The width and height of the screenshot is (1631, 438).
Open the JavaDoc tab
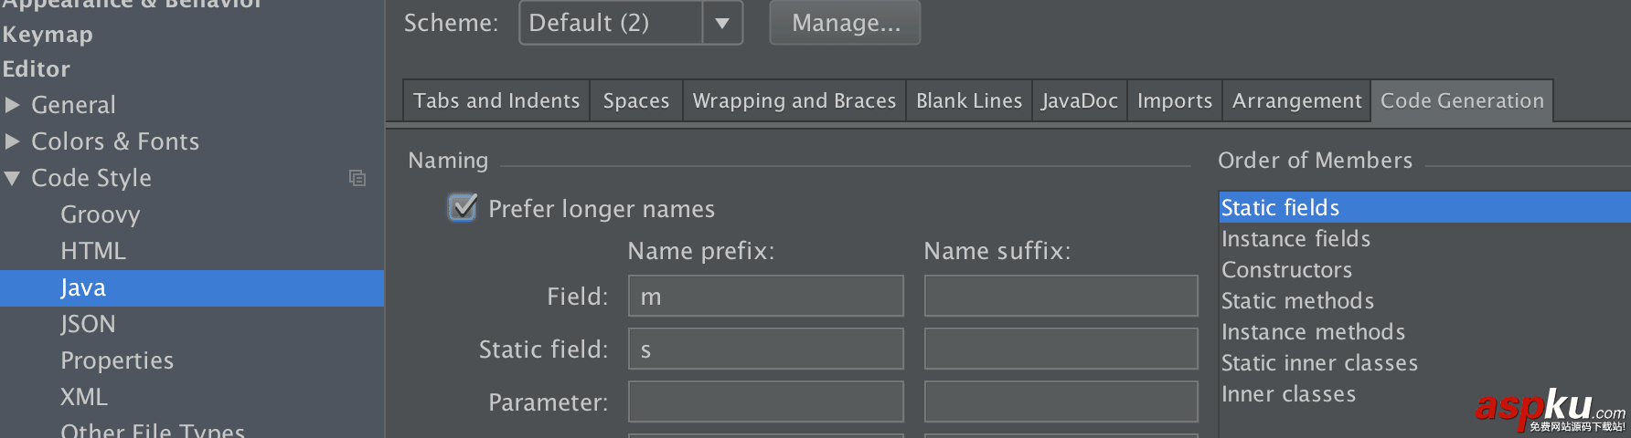coord(1079,100)
